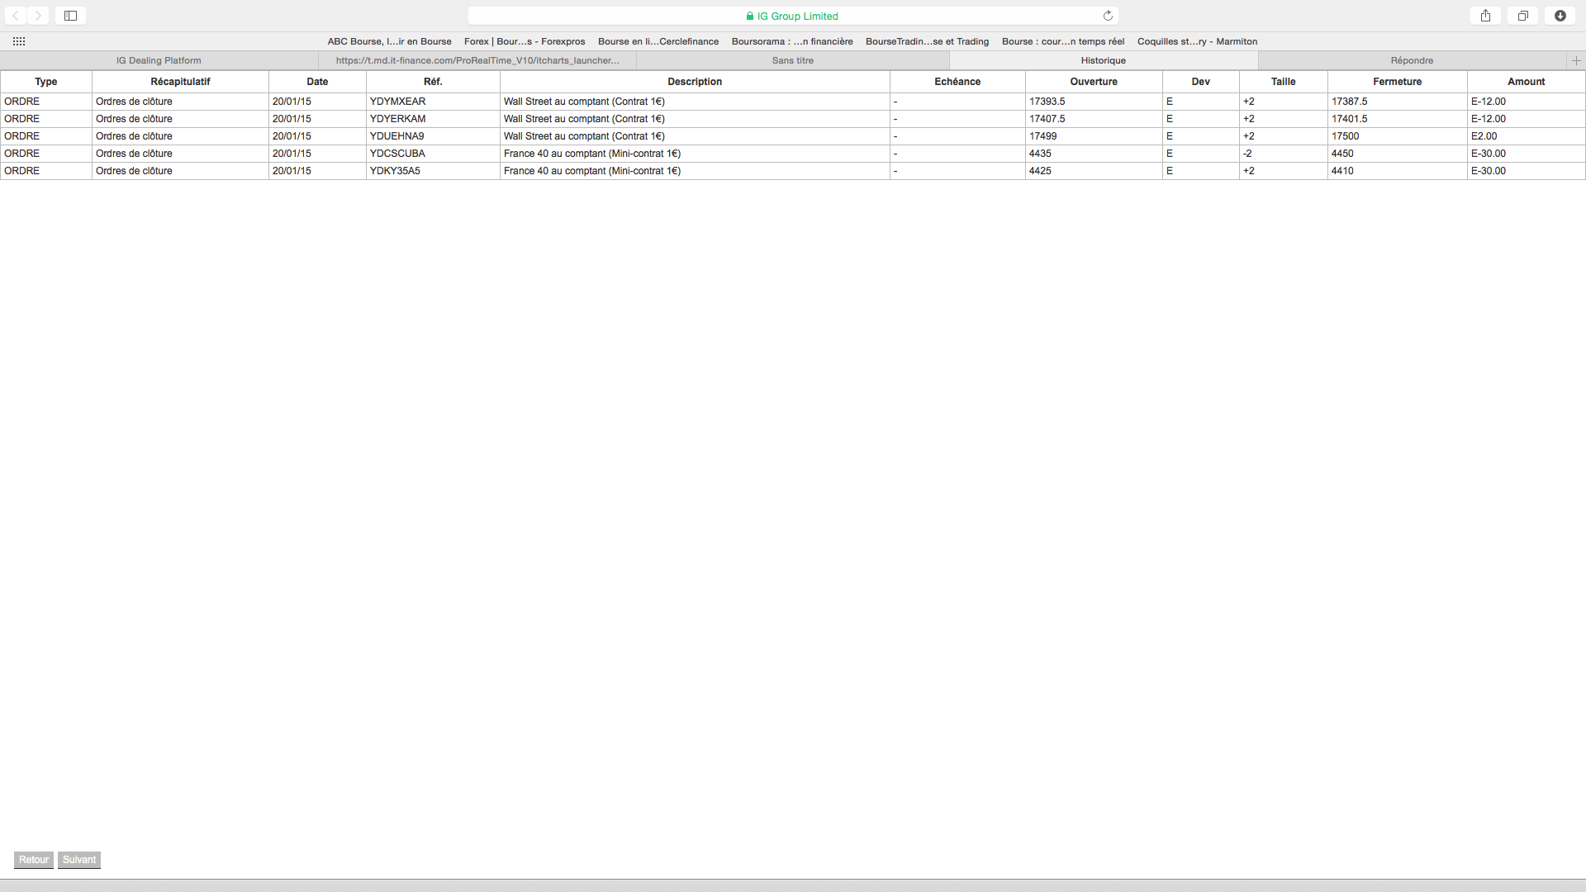The width and height of the screenshot is (1586, 892).
Task: Add a new tab with plus
Action: [x=1576, y=60]
